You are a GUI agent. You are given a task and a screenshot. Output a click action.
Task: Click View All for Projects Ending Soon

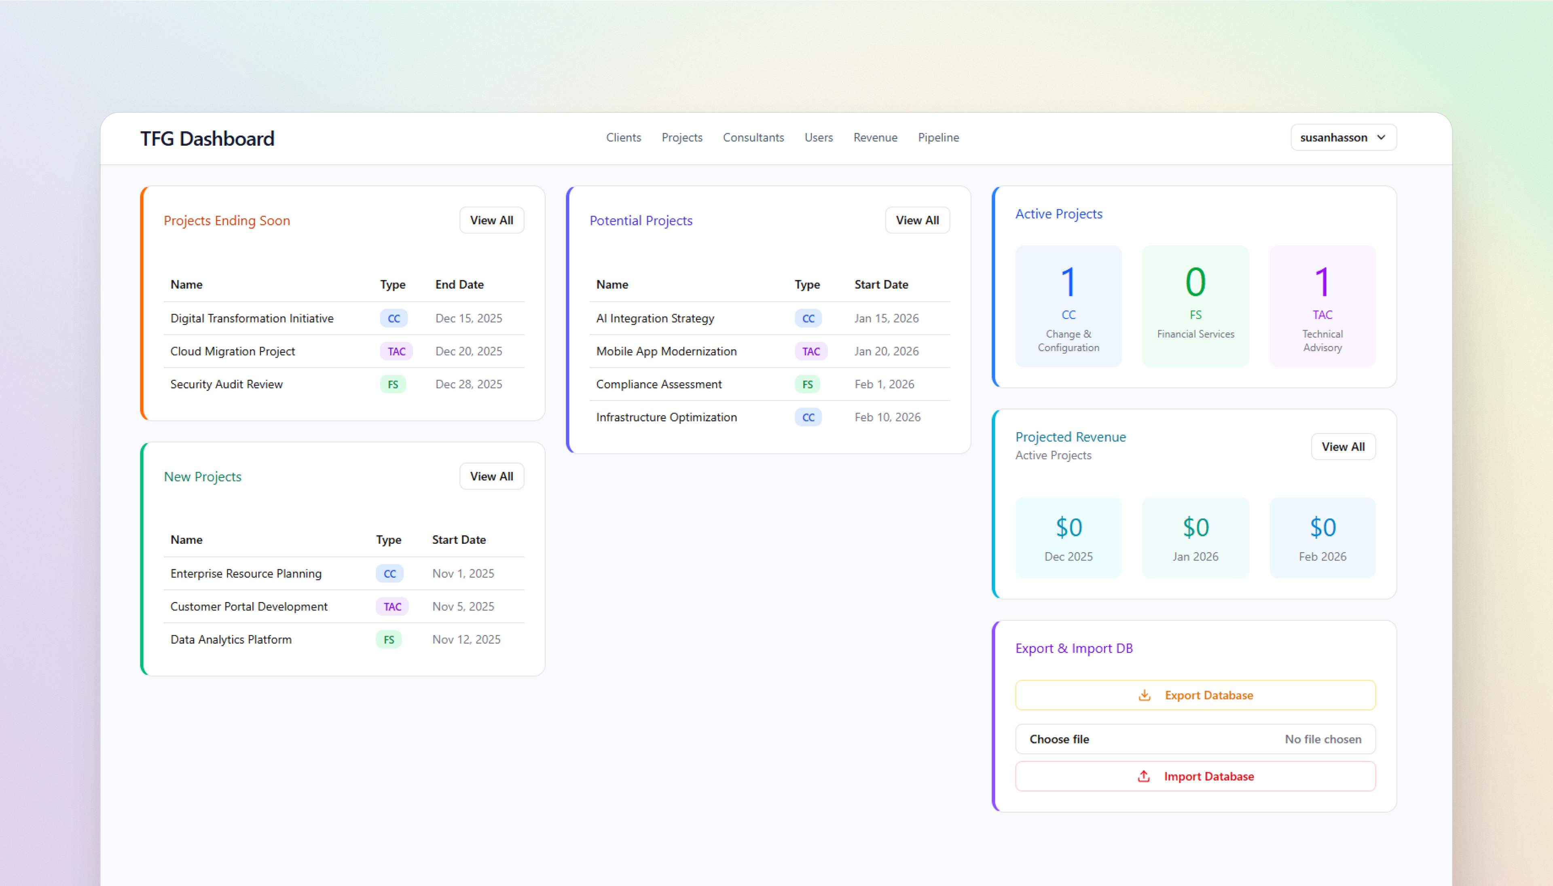491,220
